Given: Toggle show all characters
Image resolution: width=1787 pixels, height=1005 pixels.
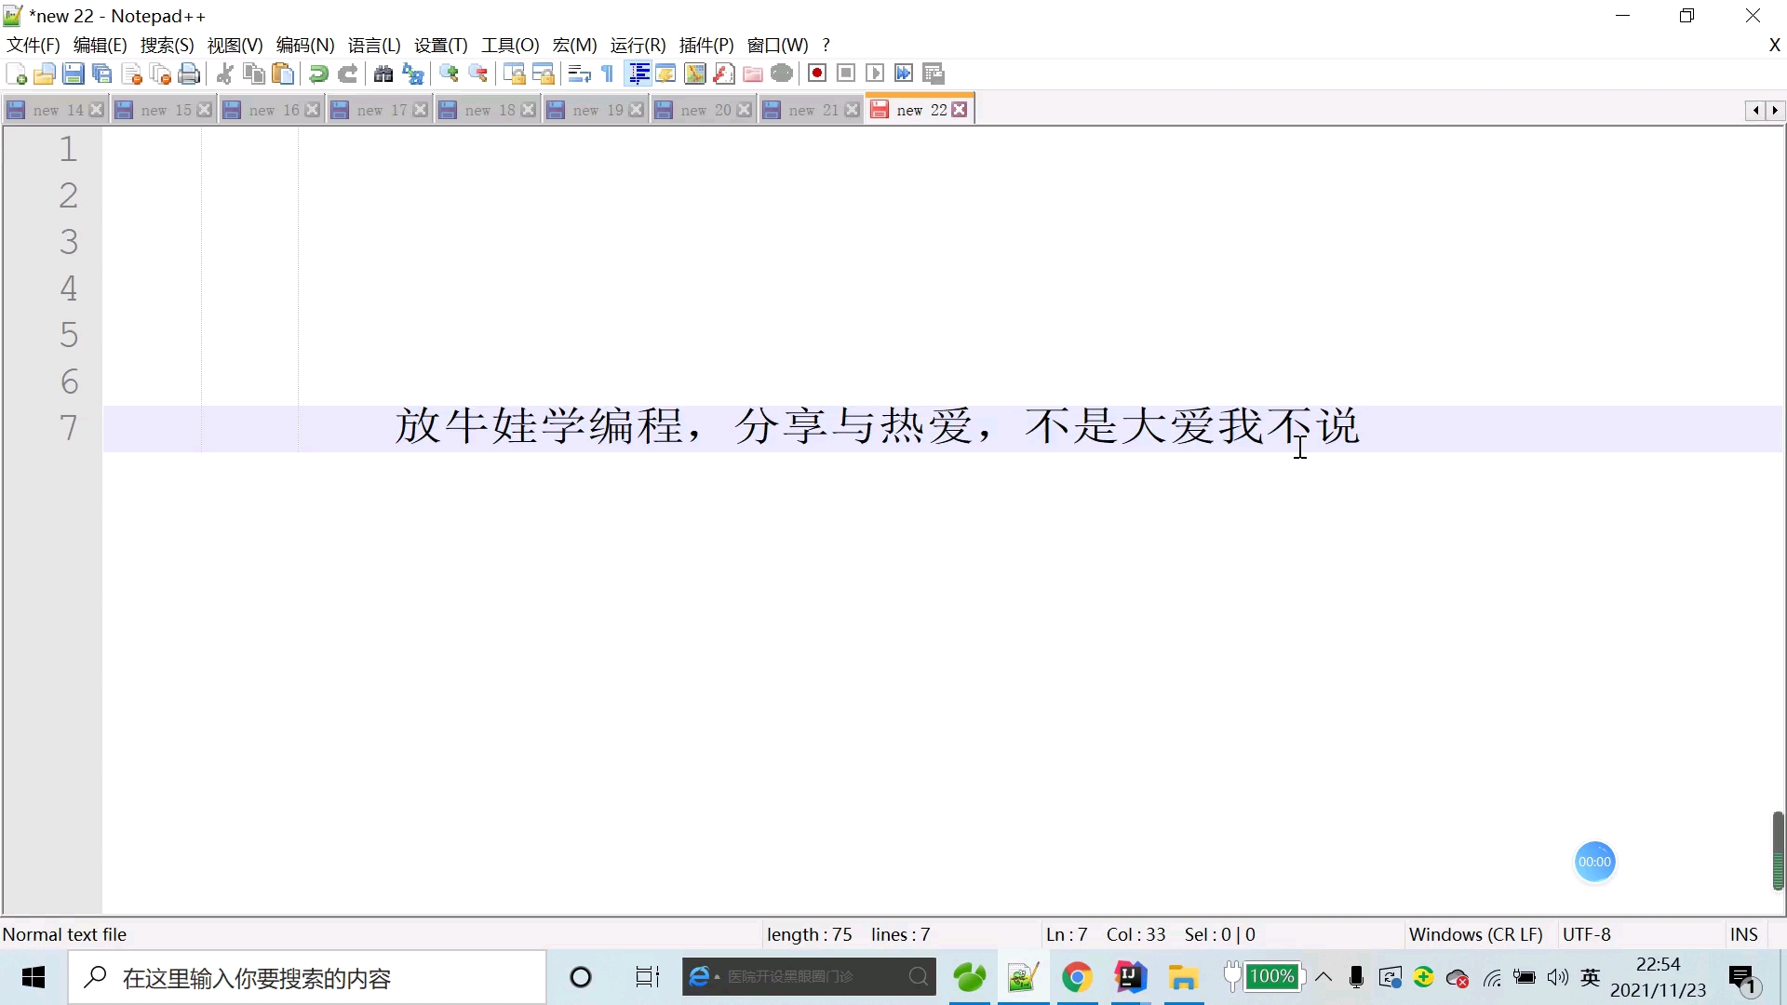Looking at the screenshot, I should click(x=606, y=74).
